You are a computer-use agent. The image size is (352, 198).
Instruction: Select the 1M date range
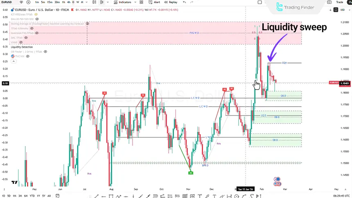[15, 196]
